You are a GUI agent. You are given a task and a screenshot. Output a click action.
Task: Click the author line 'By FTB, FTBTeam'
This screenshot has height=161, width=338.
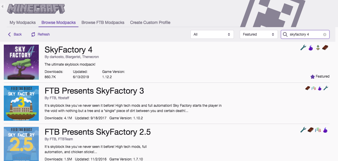59,139
